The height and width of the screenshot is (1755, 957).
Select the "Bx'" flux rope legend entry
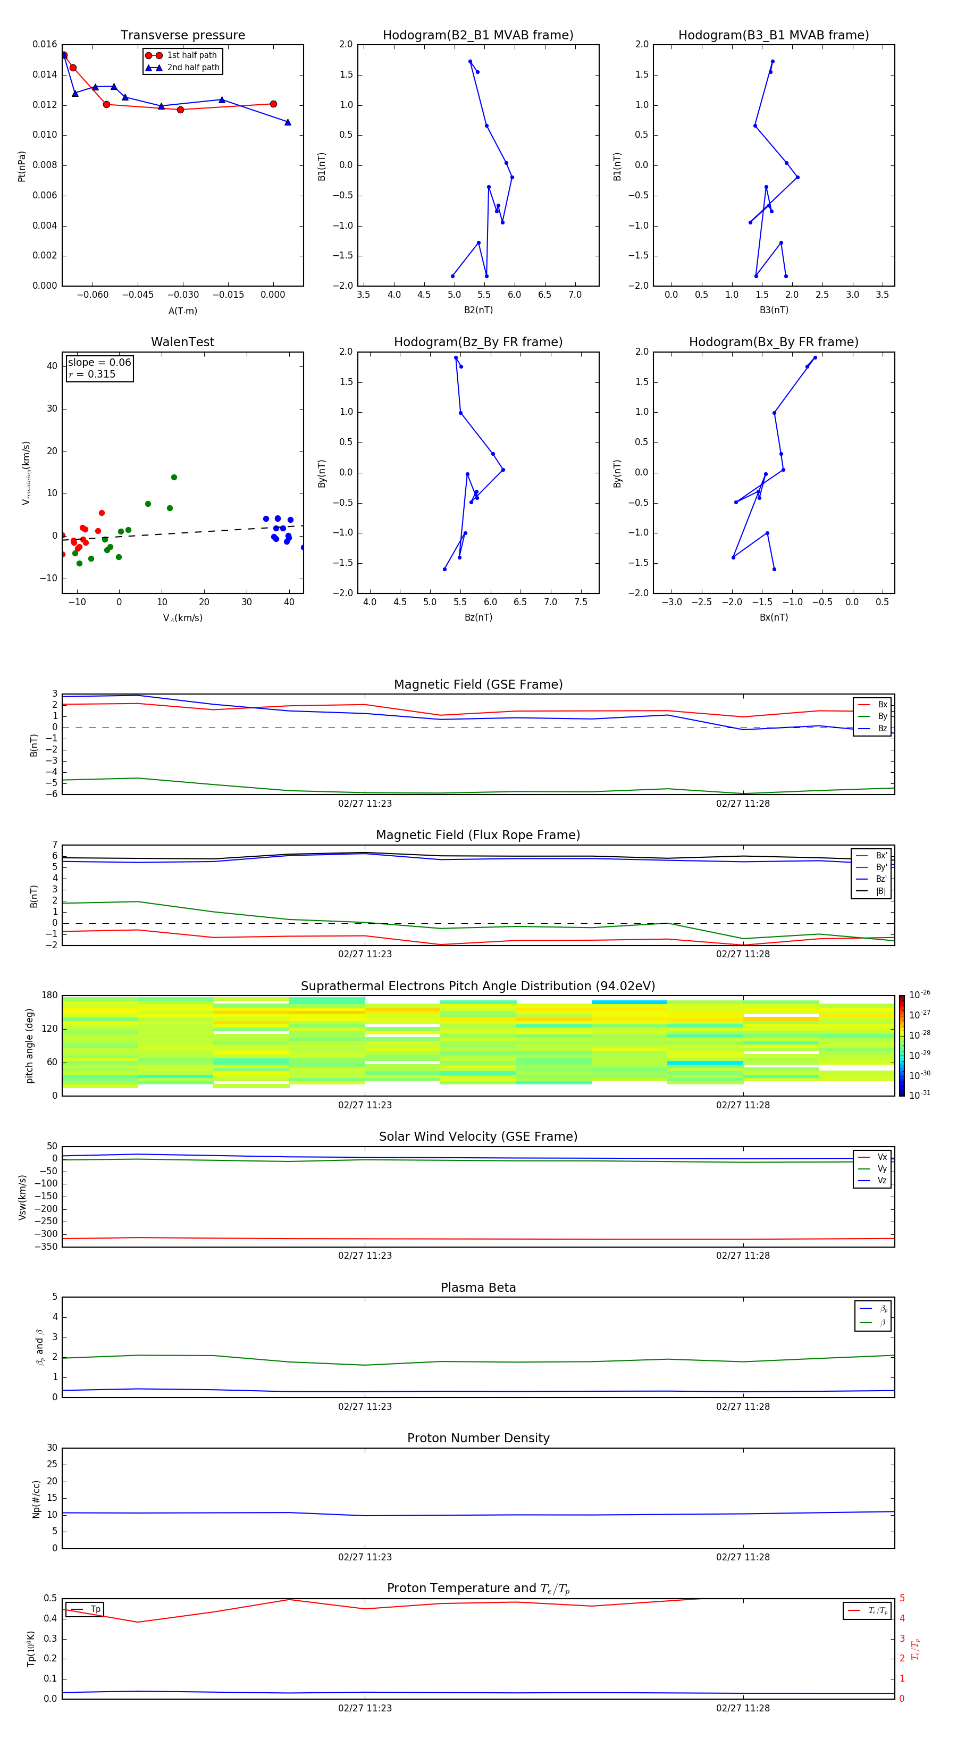pyautogui.click(x=871, y=856)
